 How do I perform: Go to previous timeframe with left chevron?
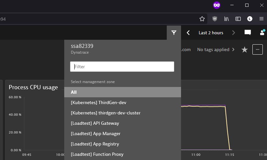pyautogui.click(x=188, y=33)
